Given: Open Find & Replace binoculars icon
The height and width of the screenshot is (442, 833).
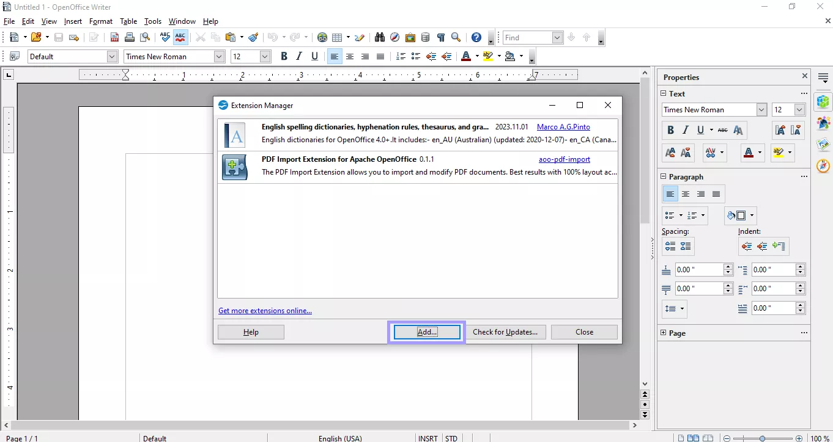Looking at the screenshot, I should pos(380,37).
